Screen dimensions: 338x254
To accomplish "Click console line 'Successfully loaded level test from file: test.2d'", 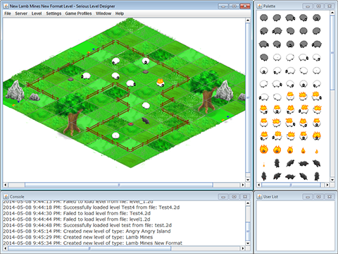I will tap(87, 225).
